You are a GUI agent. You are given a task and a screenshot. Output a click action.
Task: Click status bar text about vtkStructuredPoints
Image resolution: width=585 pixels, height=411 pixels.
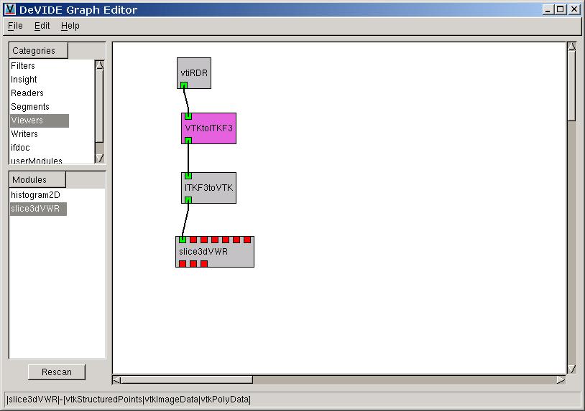(x=129, y=400)
